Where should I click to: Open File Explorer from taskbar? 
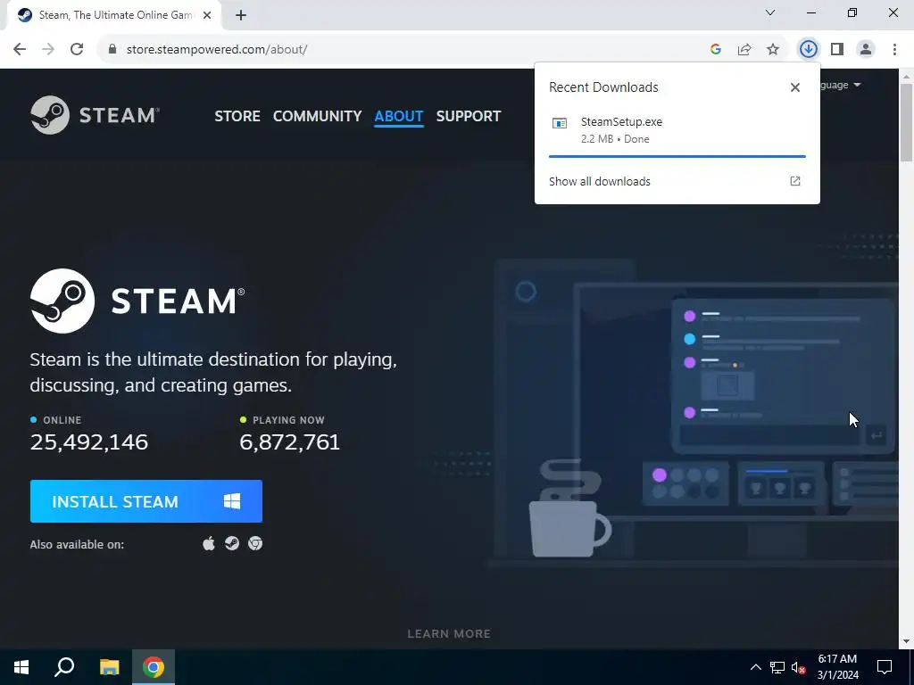[x=109, y=667]
